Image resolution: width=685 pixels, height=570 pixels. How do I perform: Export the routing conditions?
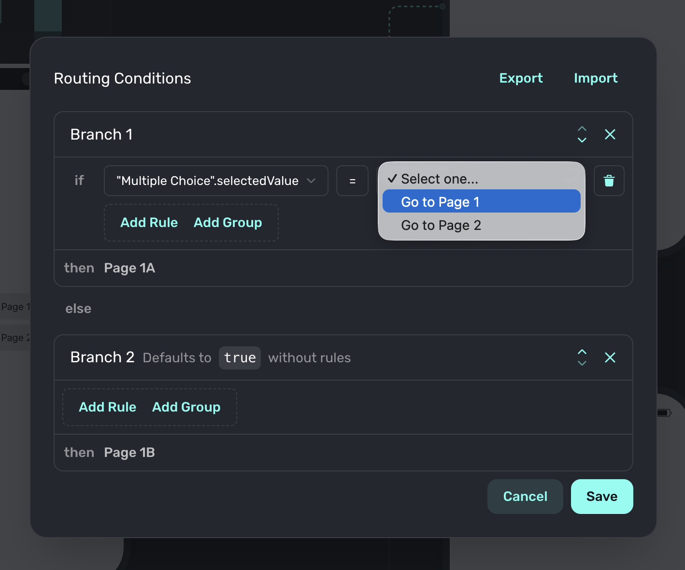(521, 78)
